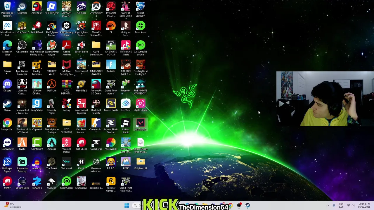Open Garry's Mod shortcut

[x=37, y=105]
